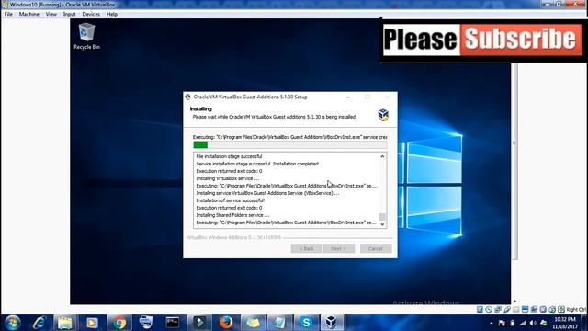
Task: Click the network adapters status icon
Action: coord(498,309)
